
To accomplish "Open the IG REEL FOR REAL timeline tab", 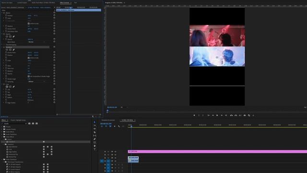I will [127, 120].
